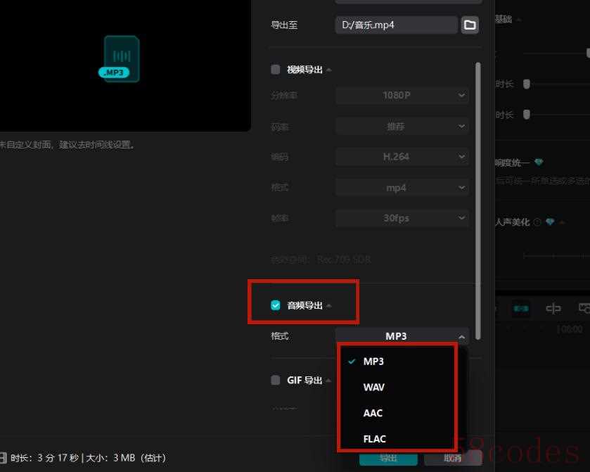Viewport: 590px width, 472px height.
Task: Click the export path field D:/音乐.mp4
Action: tap(396, 25)
